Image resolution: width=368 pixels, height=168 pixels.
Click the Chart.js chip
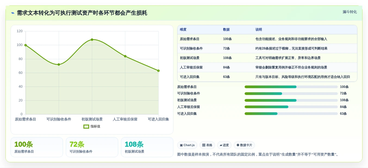click(187, 145)
